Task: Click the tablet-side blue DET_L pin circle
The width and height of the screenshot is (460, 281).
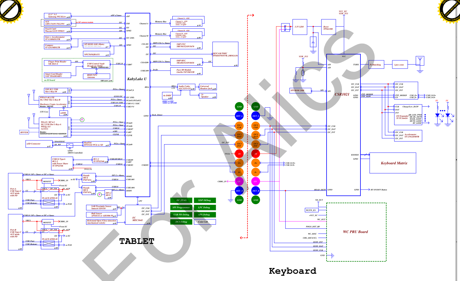Action: click(x=239, y=116)
